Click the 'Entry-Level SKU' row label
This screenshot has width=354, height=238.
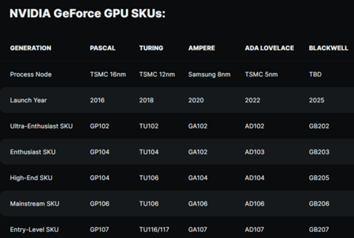point(34,230)
